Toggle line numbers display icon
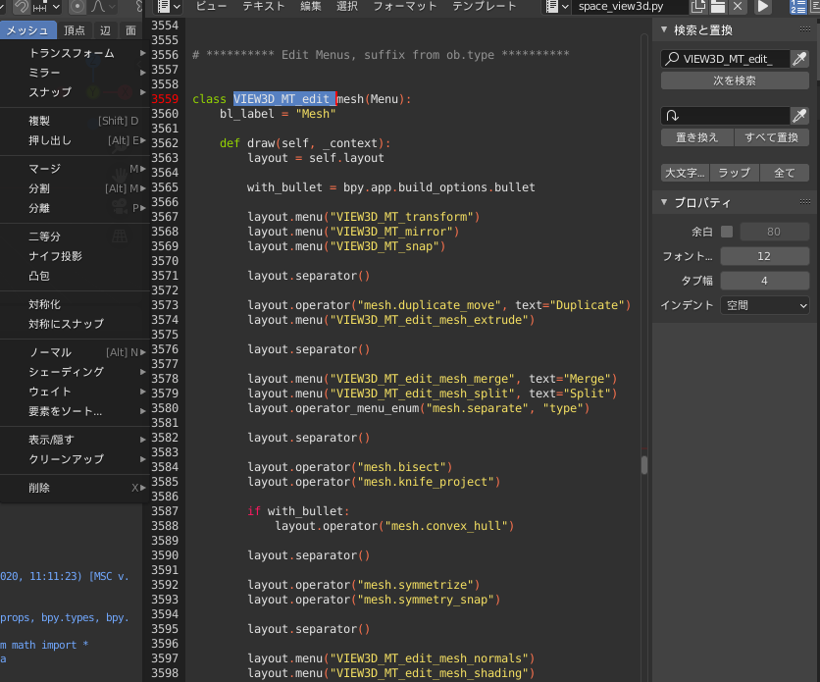Screen dimensions: 820x682 click(798, 6)
